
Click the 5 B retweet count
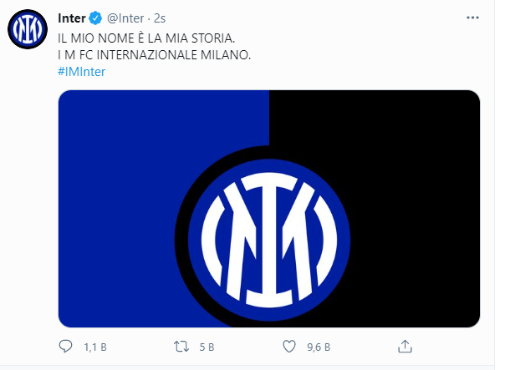[207, 346]
